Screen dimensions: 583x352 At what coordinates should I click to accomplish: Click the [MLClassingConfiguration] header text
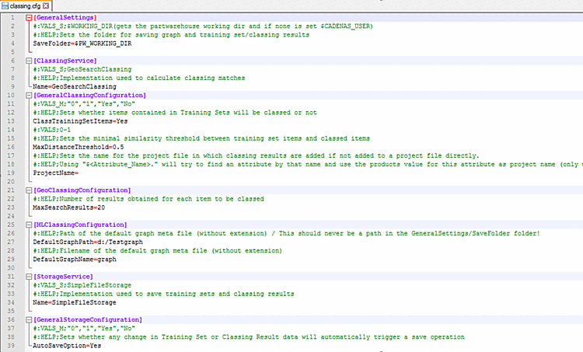80,225
